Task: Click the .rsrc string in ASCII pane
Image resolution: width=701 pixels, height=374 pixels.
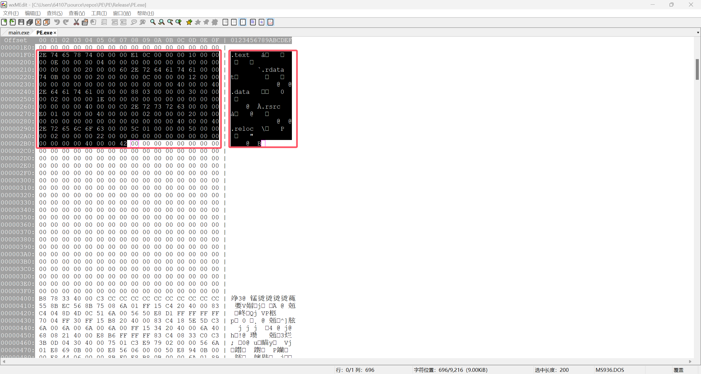Action: click(271, 107)
